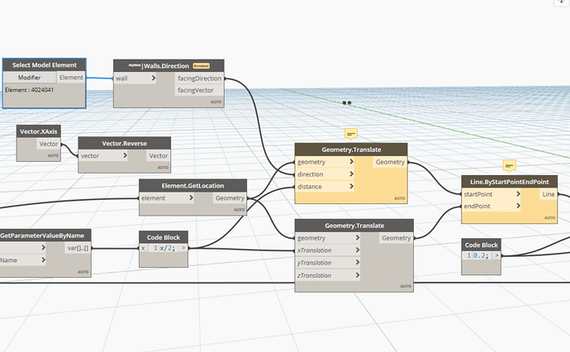570x352 pixels.
Task: Click the output arrow of the 0.2 Code Block
Action: [x=497, y=255]
